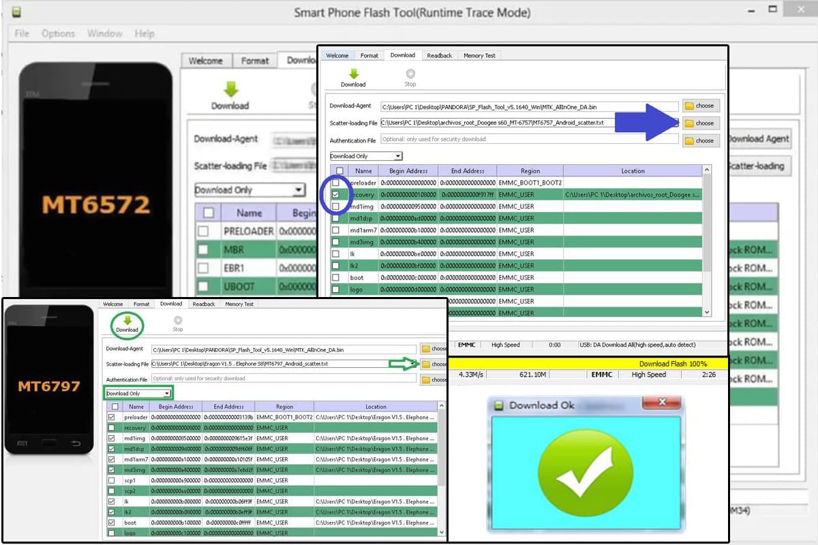Viewport: 818px width, 545px height.
Task: Open Download Only dropdown in MT6757 panel
Action: tap(366, 156)
